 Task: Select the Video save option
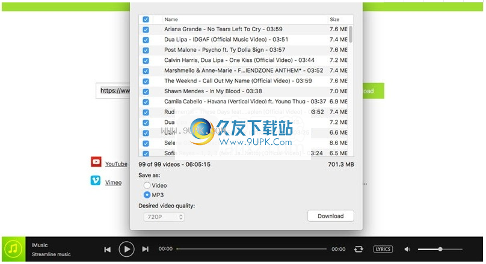pos(147,185)
